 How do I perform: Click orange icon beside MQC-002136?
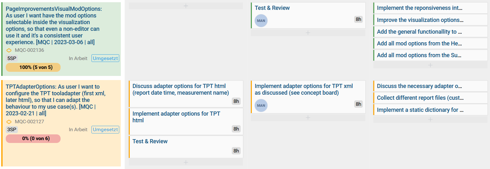9,50
